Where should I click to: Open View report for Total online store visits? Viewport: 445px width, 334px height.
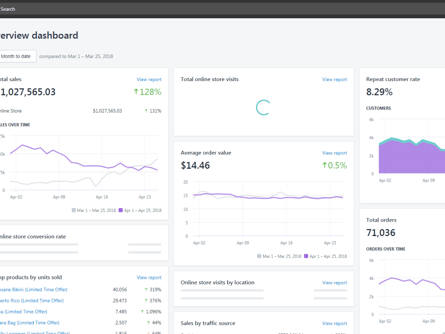pos(334,80)
